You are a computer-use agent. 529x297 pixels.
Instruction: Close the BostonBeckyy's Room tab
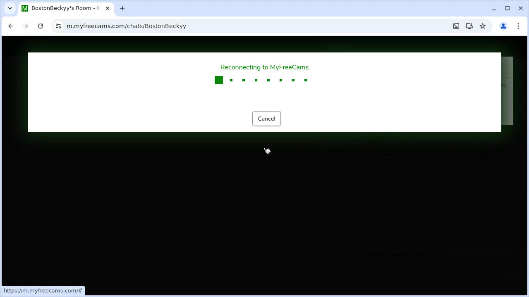pos(107,8)
